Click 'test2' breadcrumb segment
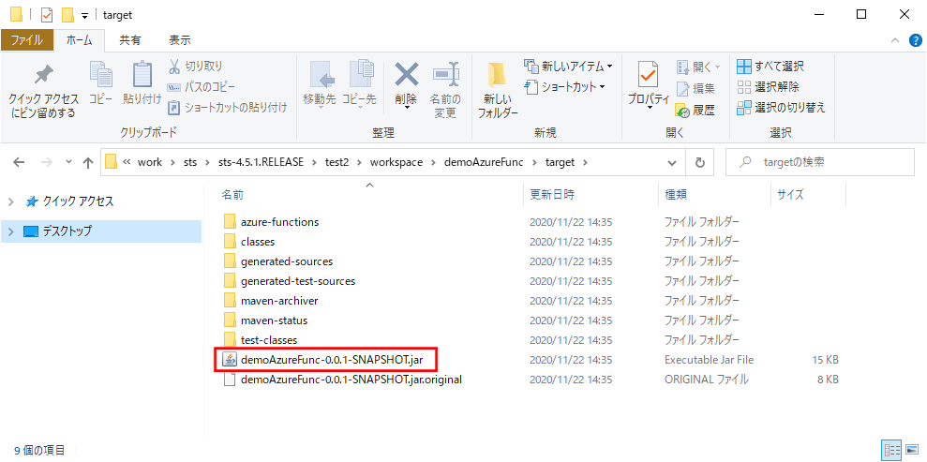927x462 pixels. tap(337, 162)
